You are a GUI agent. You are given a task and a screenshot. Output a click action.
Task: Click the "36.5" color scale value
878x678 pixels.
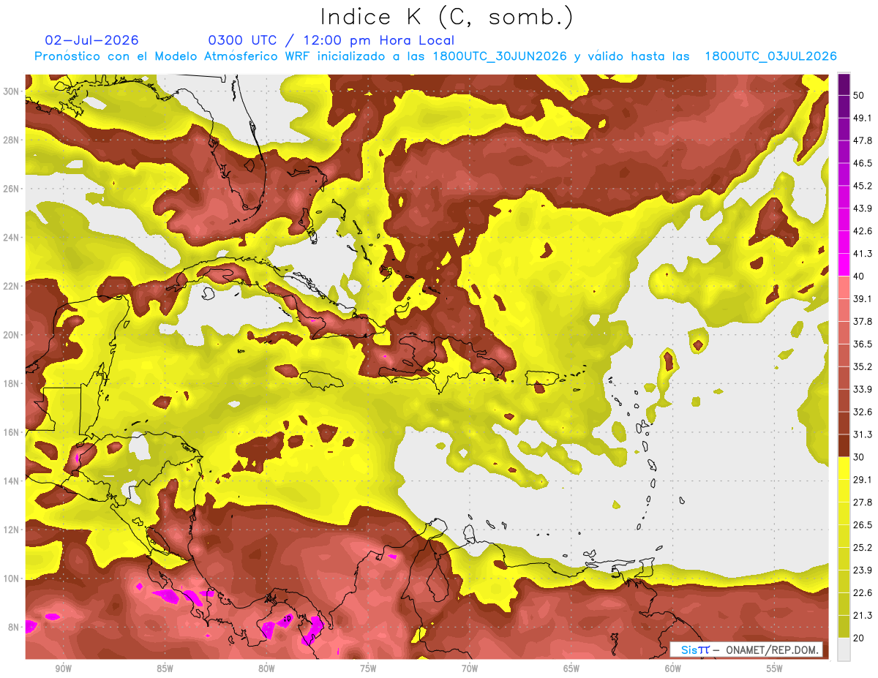(x=863, y=344)
